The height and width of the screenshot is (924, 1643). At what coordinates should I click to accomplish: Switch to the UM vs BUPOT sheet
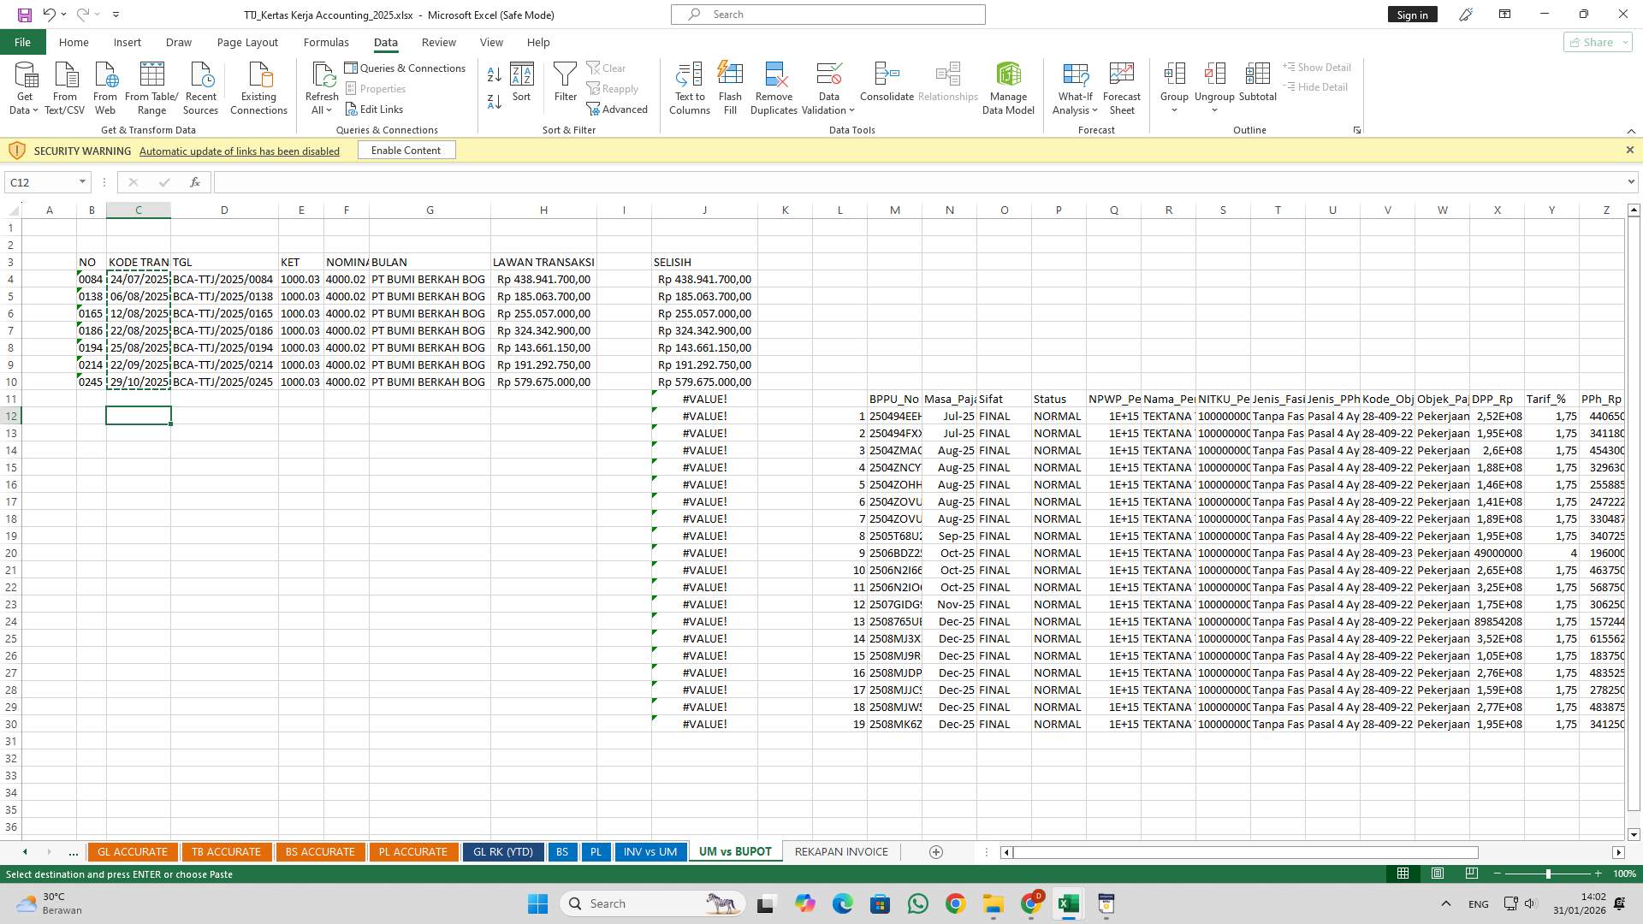[734, 851]
